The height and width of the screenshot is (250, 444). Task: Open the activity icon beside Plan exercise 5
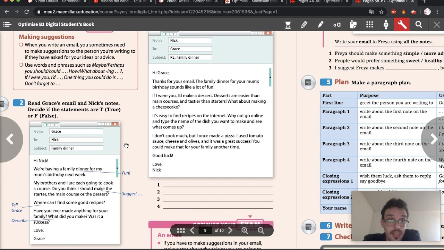pos(308,82)
